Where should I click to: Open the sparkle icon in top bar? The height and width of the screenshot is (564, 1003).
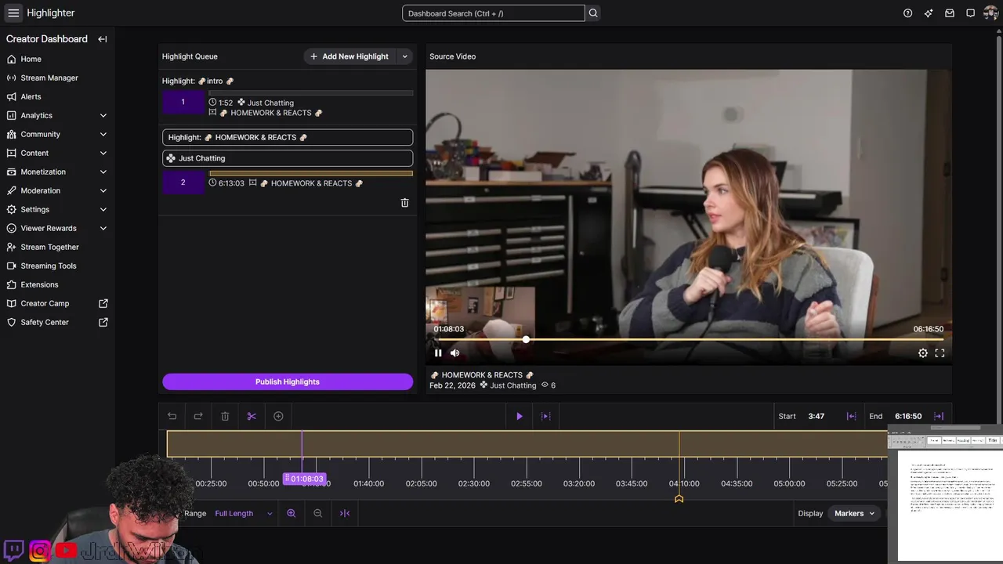pyautogui.click(x=929, y=13)
